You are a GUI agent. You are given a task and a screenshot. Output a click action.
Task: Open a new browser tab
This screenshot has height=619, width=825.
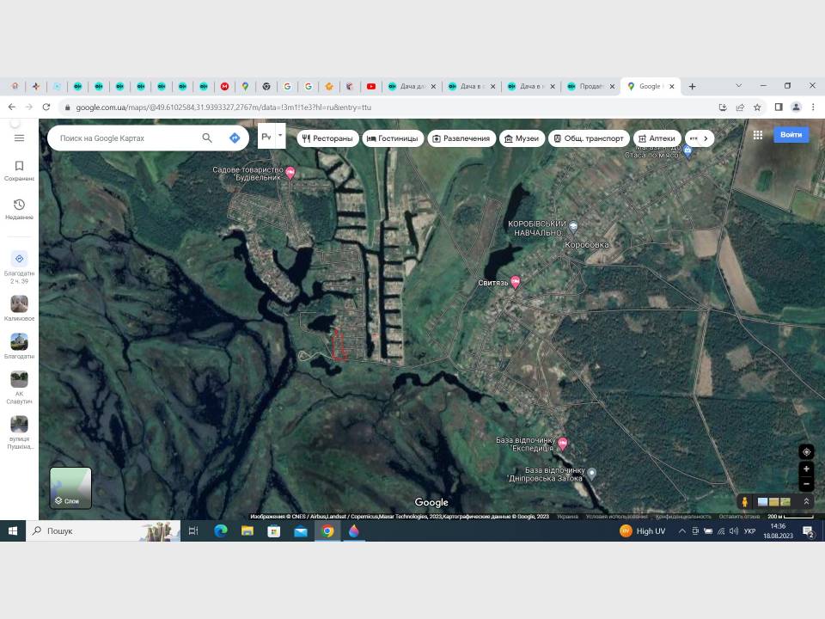pos(693,86)
